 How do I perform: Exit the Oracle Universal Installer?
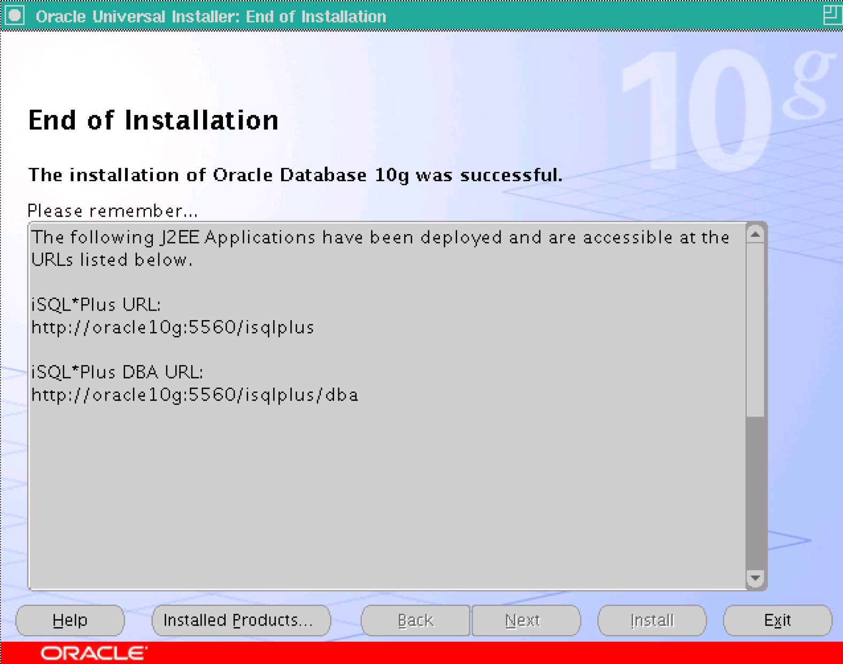778,620
